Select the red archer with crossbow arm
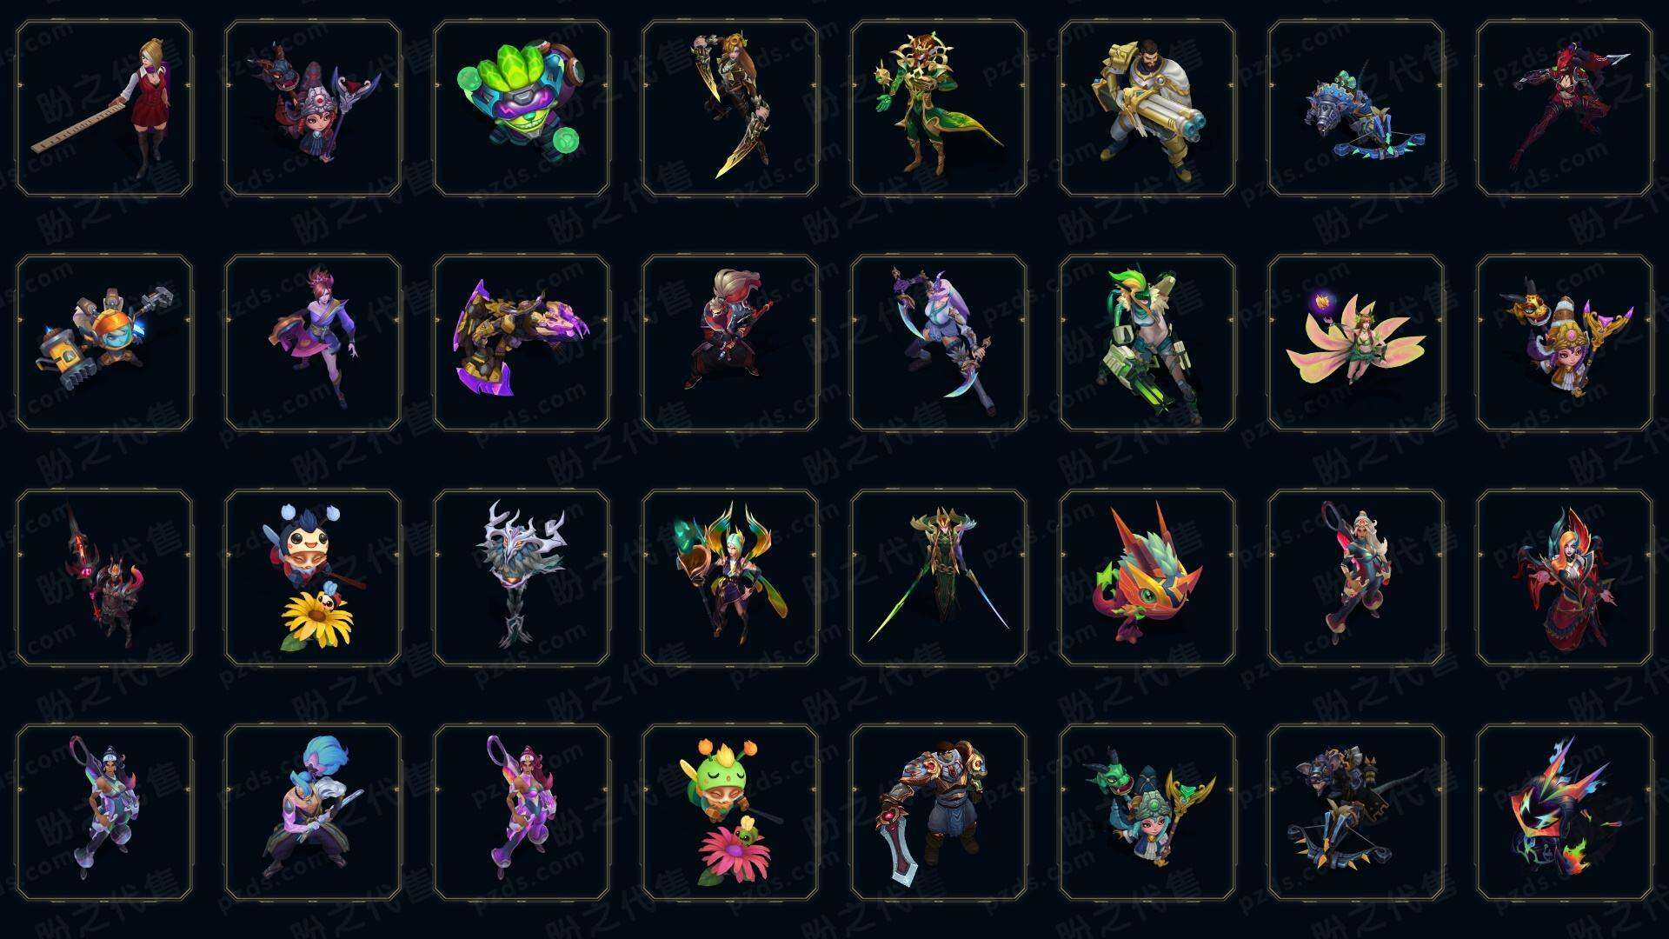 click(x=1565, y=108)
